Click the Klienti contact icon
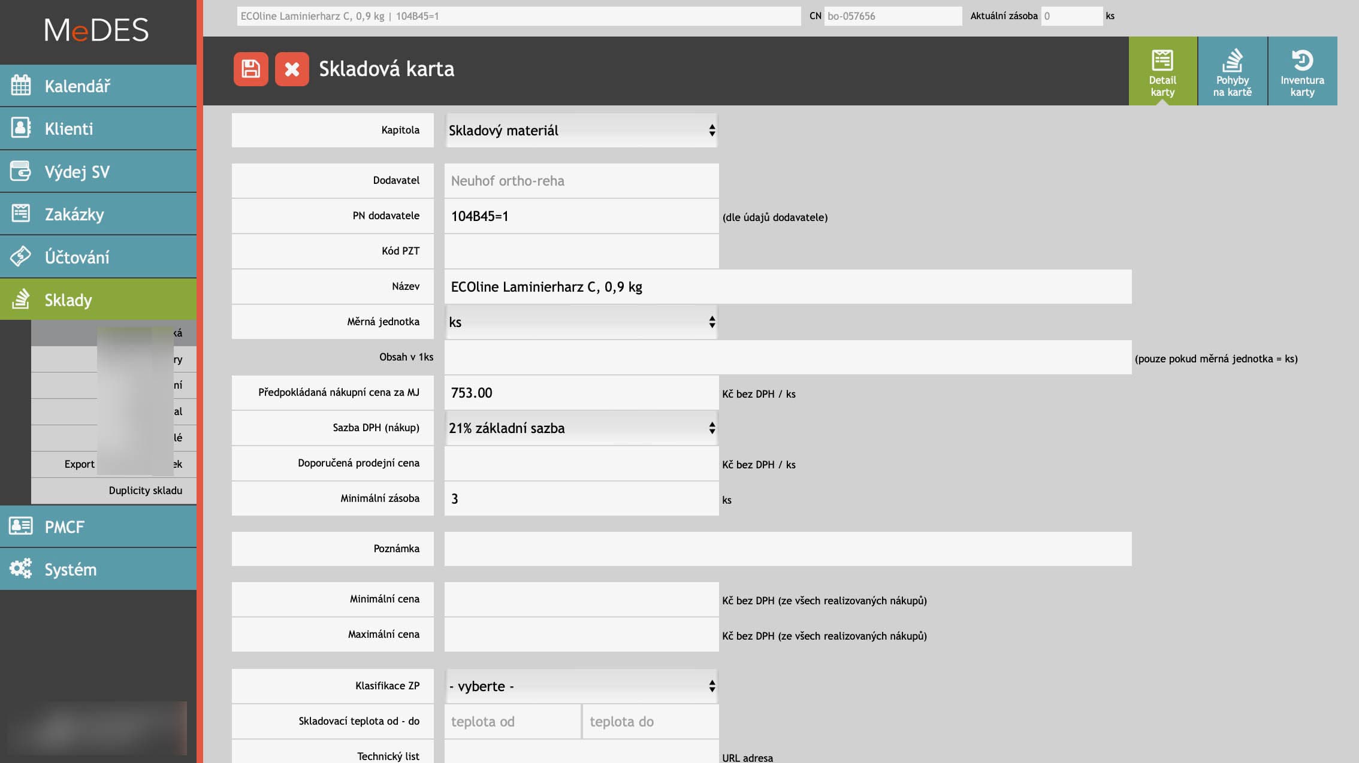 coord(21,128)
